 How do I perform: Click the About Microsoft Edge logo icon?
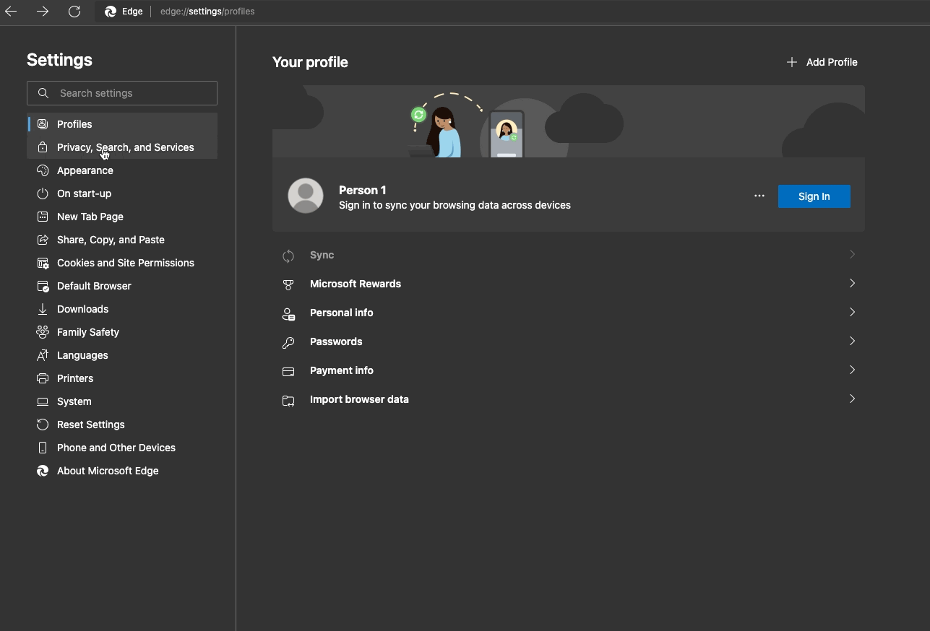click(43, 471)
